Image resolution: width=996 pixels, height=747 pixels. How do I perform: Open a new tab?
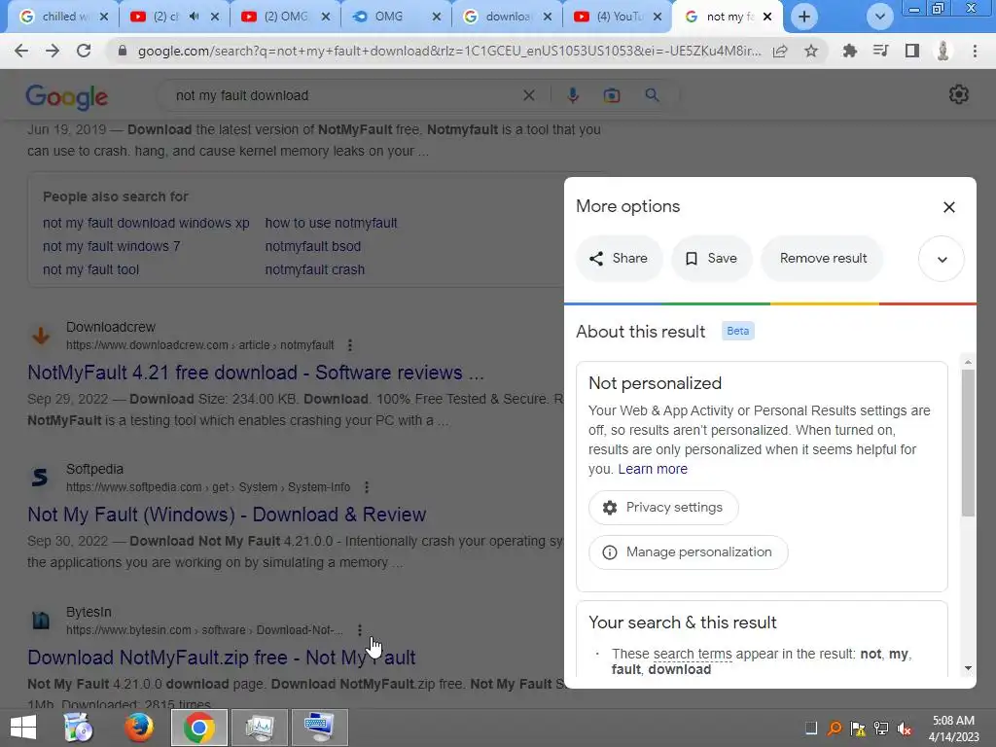tap(804, 17)
